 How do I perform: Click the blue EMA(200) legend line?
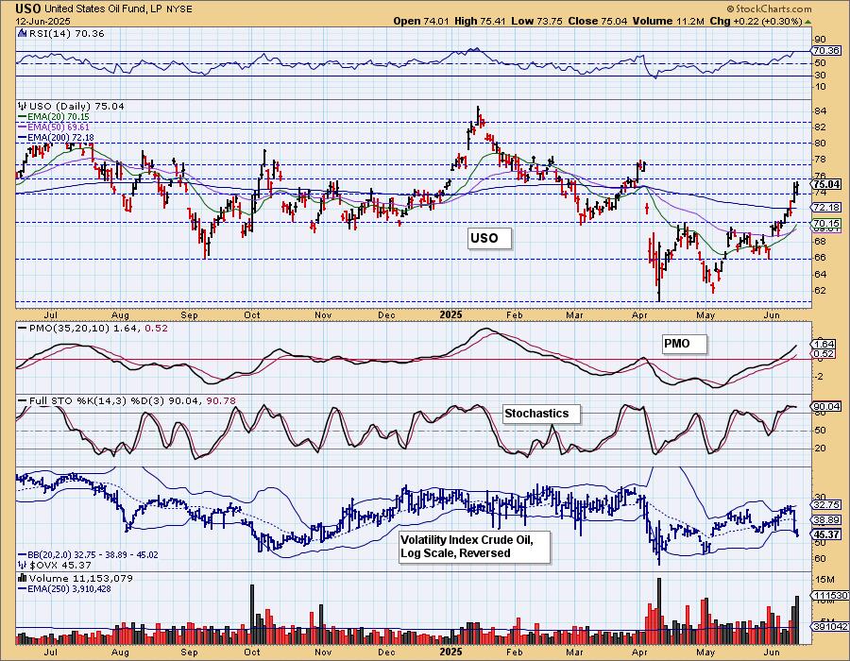(23, 138)
